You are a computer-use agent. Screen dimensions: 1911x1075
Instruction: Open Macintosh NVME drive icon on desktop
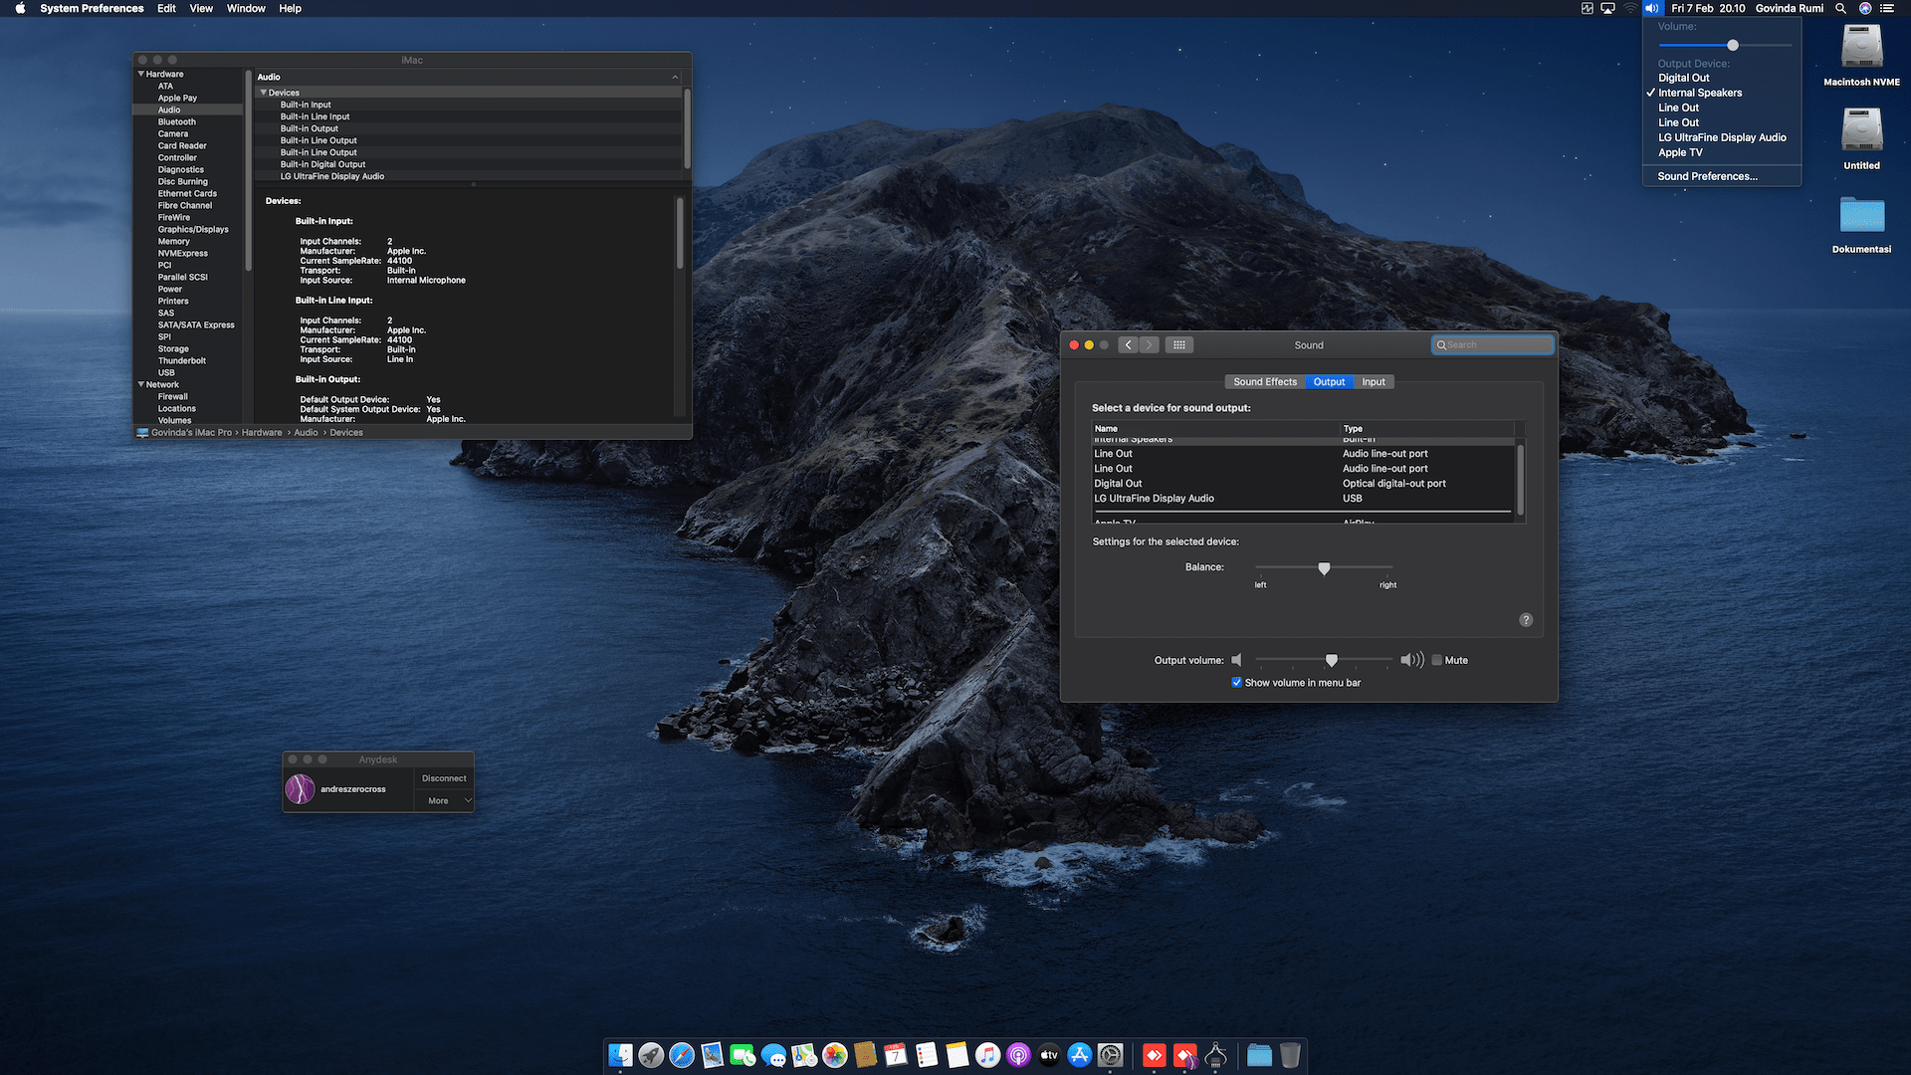click(1861, 47)
